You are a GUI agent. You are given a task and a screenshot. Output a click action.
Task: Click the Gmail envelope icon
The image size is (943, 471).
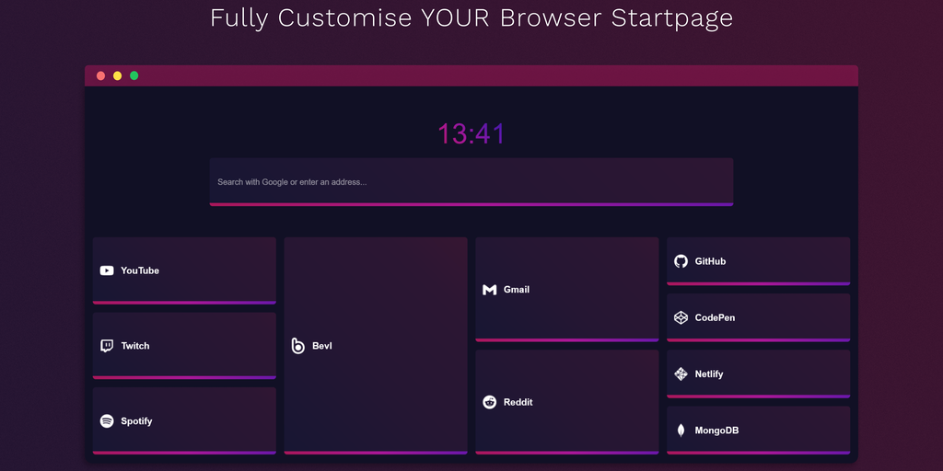(489, 290)
